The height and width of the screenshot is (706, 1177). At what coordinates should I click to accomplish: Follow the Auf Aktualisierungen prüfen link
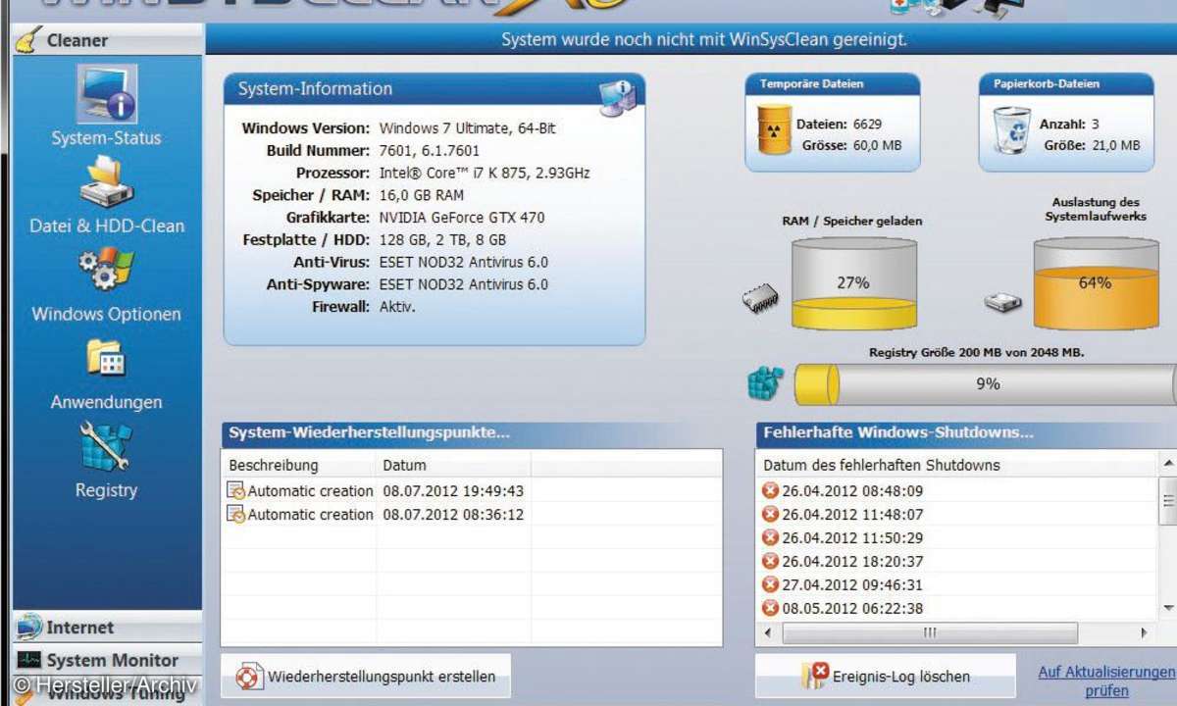(x=1105, y=681)
